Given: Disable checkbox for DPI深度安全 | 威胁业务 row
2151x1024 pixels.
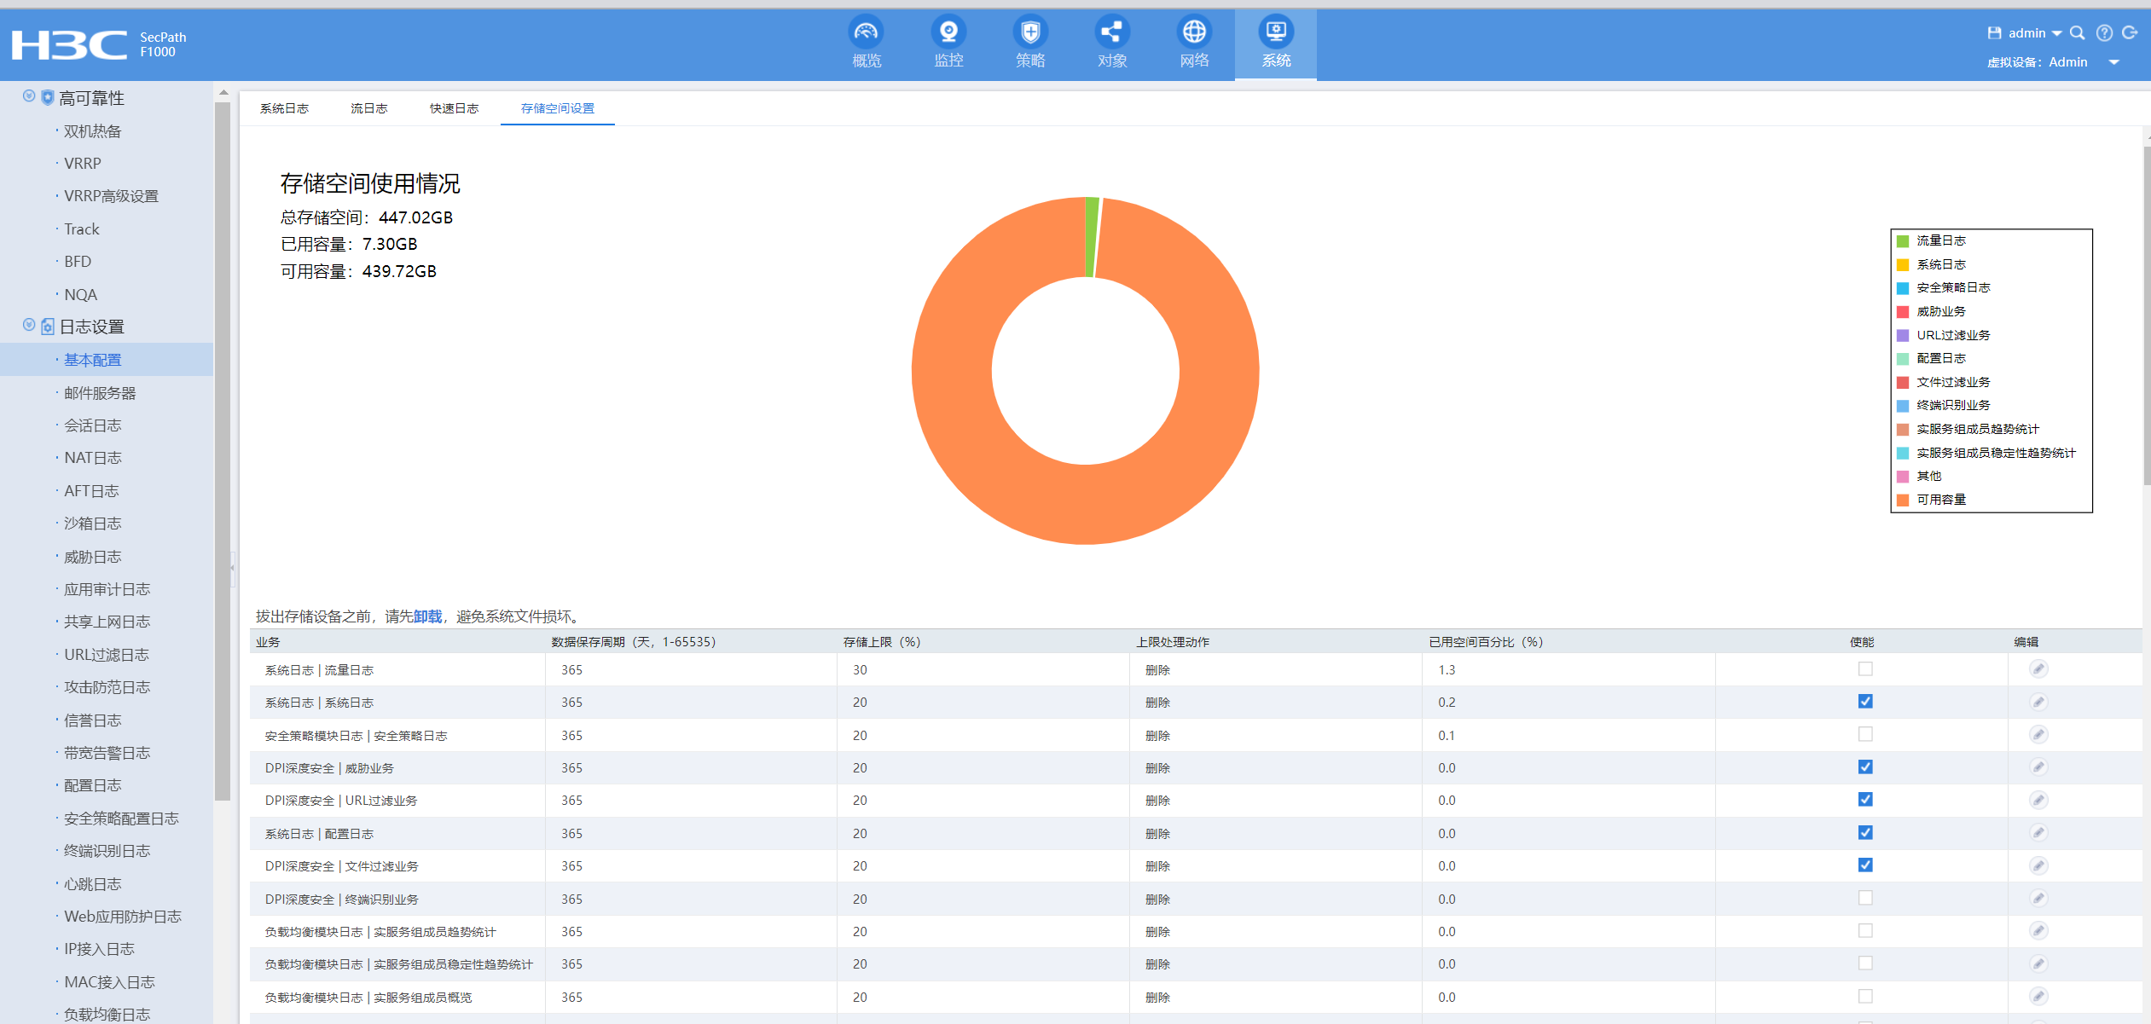Looking at the screenshot, I should pyautogui.click(x=1865, y=767).
